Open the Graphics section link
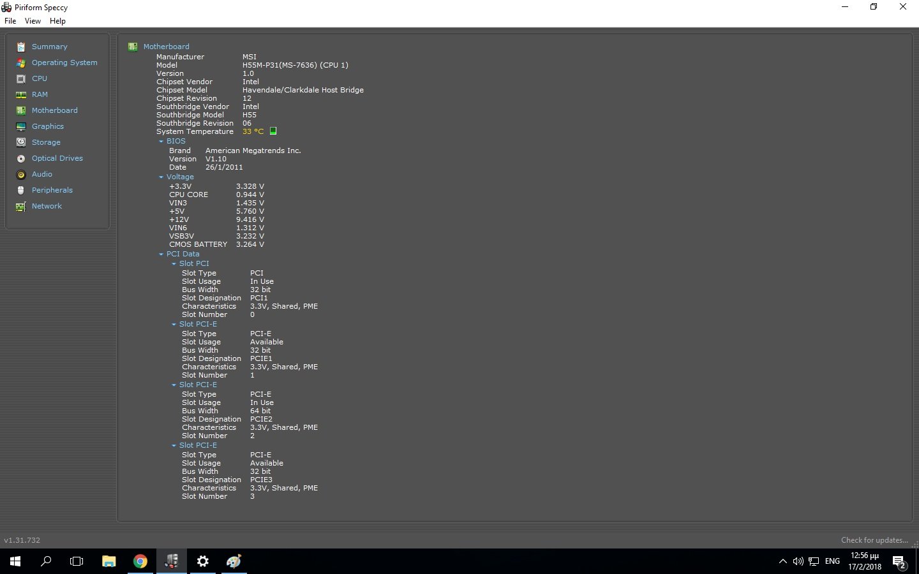Image resolution: width=919 pixels, height=574 pixels. 48,126
